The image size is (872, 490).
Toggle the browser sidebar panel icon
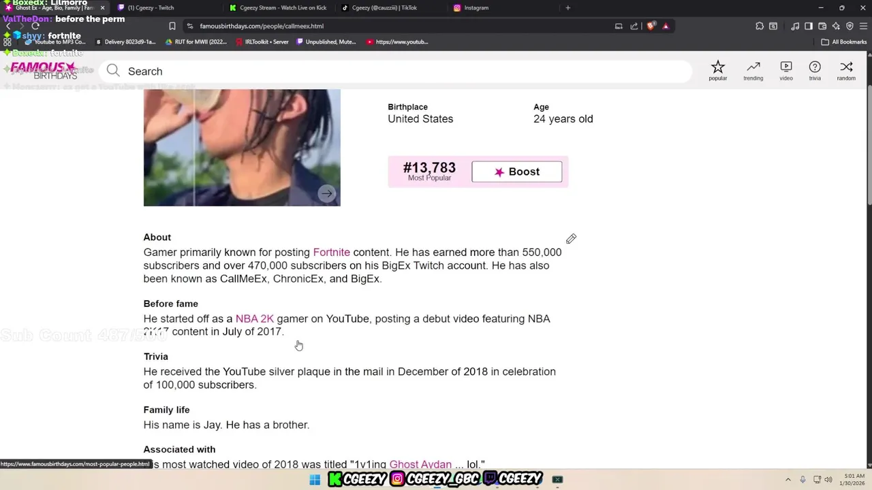(x=809, y=26)
